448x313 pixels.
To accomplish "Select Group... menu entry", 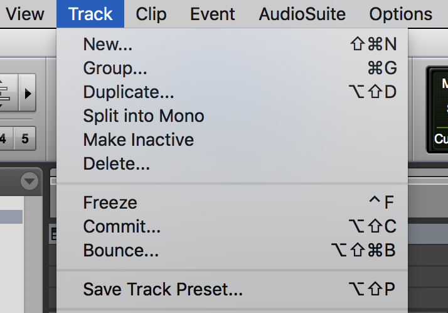I will (x=232, y=68).
